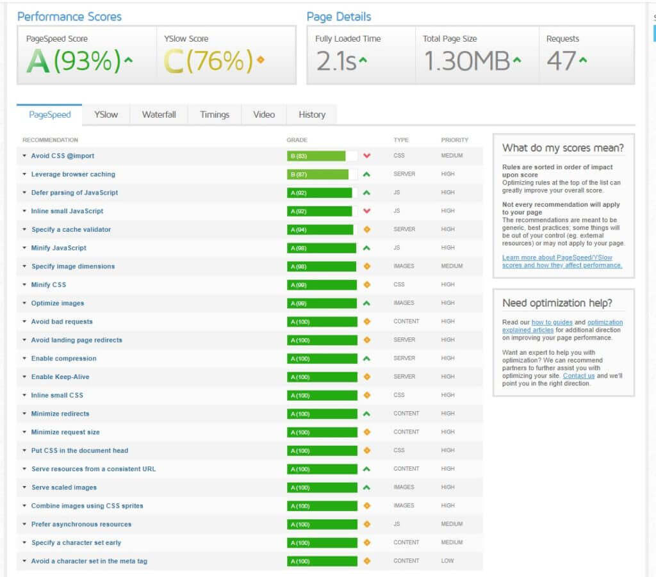Image resolution: width=656 pixels, height=577 pixels.
Task: Click the green up arrow for Leverage browser caching
Action: (x=366, y=174)
